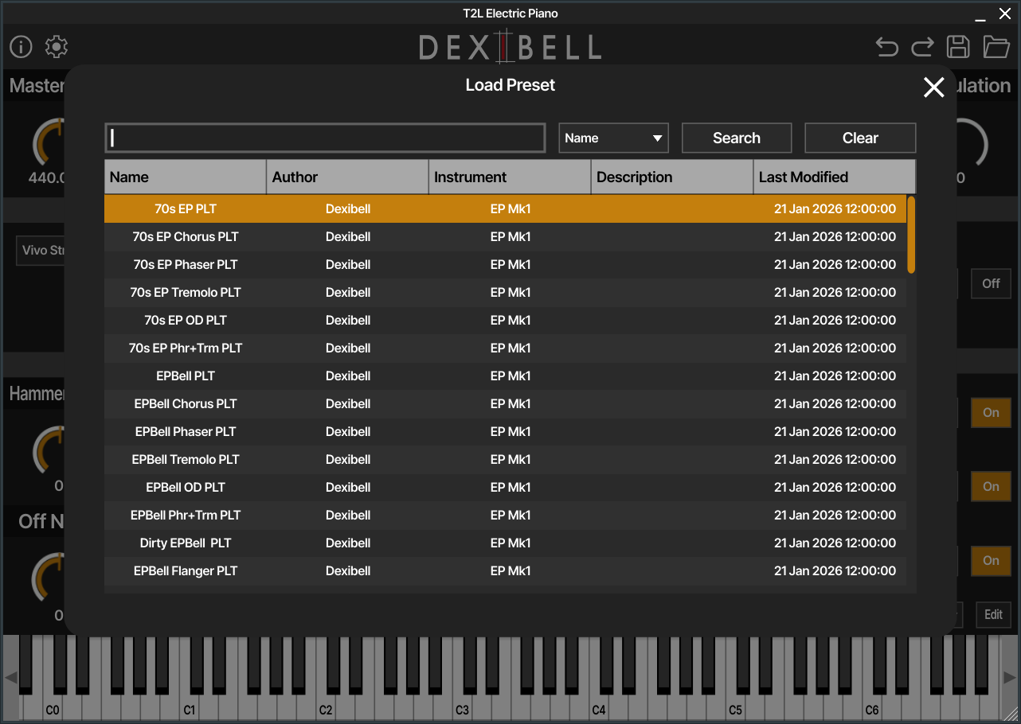Image resolution: width=1021 pixels, height=724 pixels.
Task: Sort presets by Author column header
Action: pyautogui.click(x=347, y=177)
